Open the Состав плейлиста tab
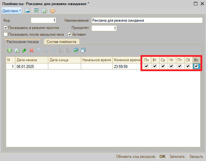The width and height of the screenshot is (206, 161). pyautogui.click(x=61, y=42)
